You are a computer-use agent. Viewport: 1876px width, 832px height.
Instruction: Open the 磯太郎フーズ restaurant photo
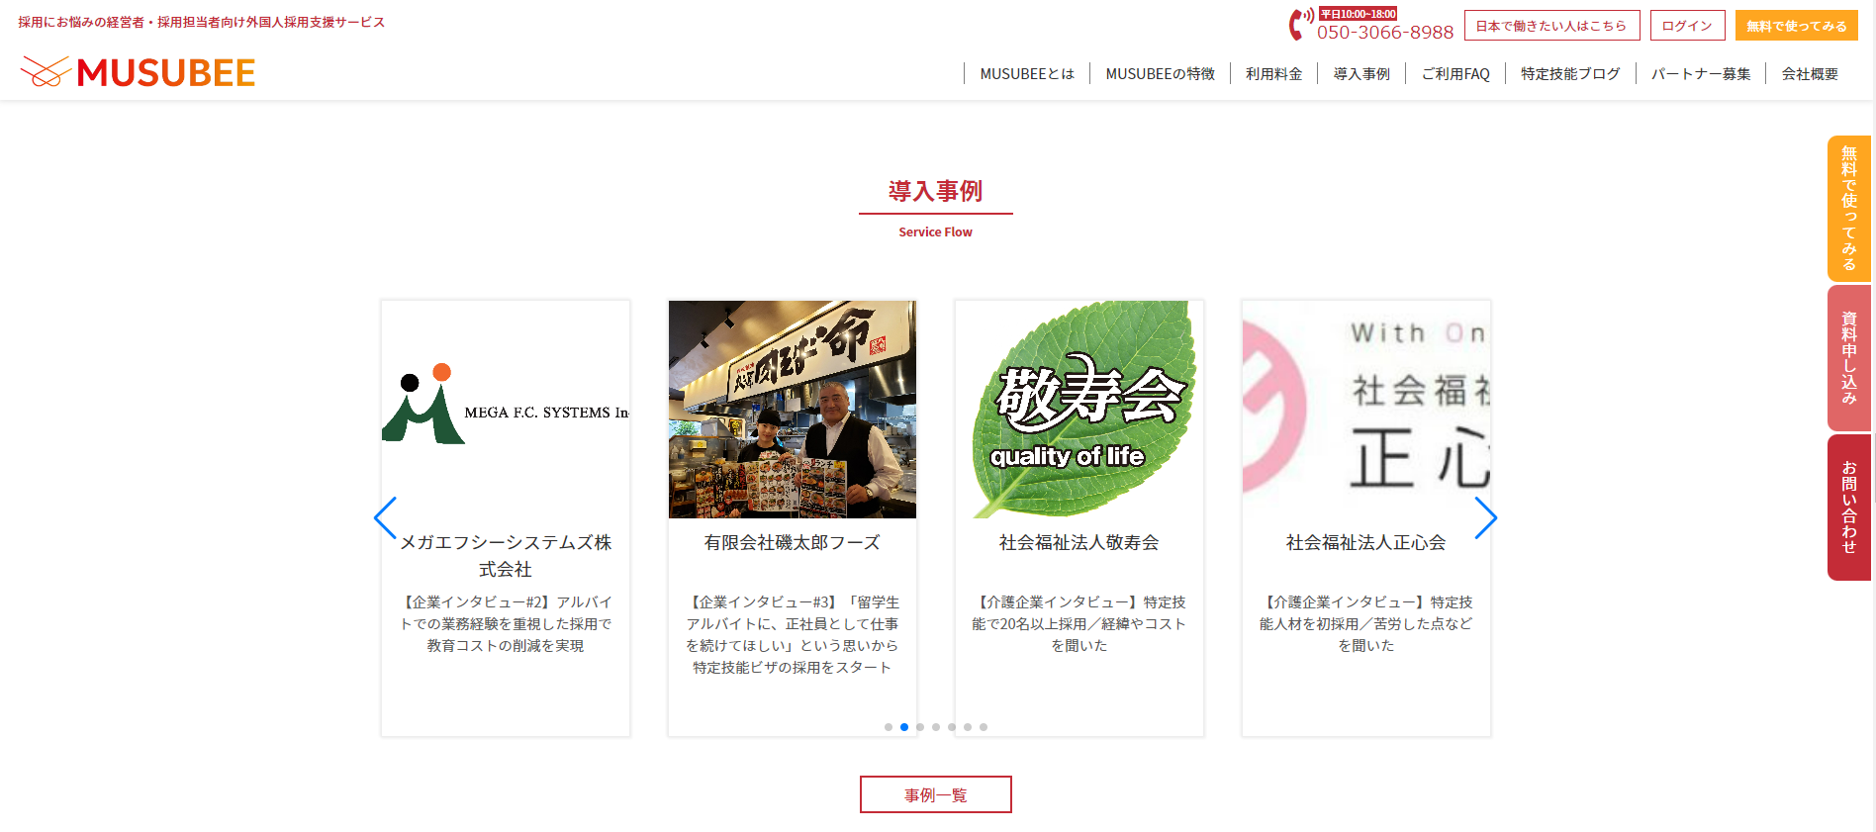(x=793, y=410)
